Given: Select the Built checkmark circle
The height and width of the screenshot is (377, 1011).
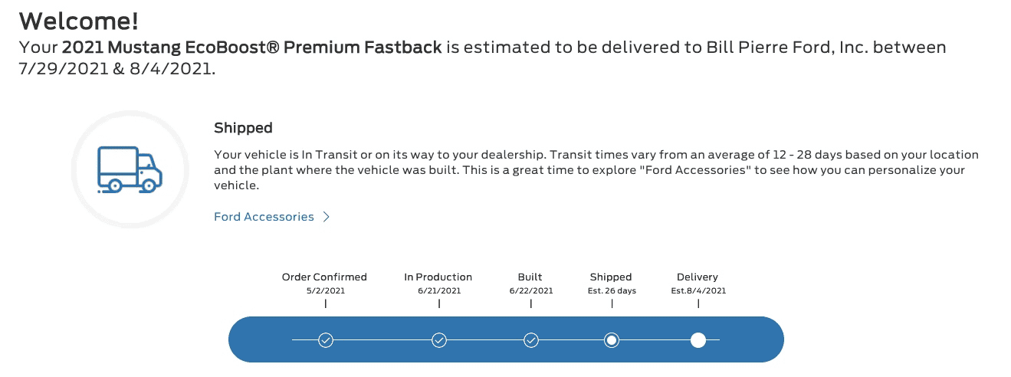Looking at the screenshot, I should coord(531,339).
